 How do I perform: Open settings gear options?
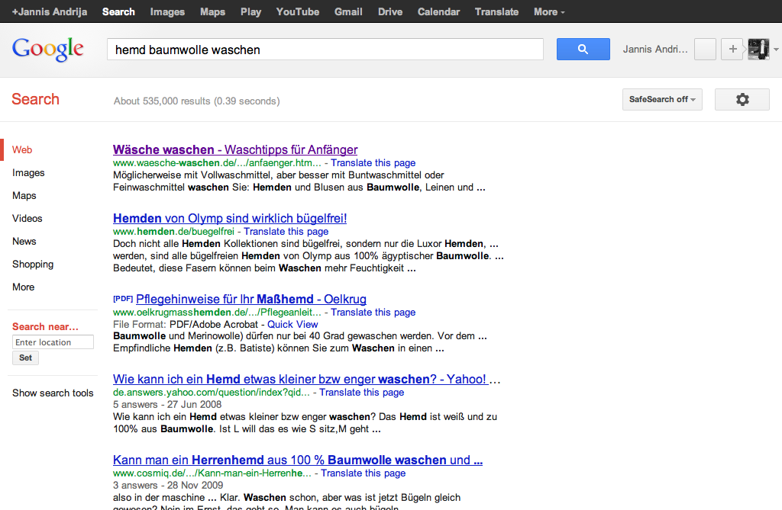click(742, 100)
